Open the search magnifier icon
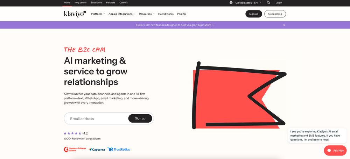The width and height of the screenshot is (350, 159). coord(268,3)
